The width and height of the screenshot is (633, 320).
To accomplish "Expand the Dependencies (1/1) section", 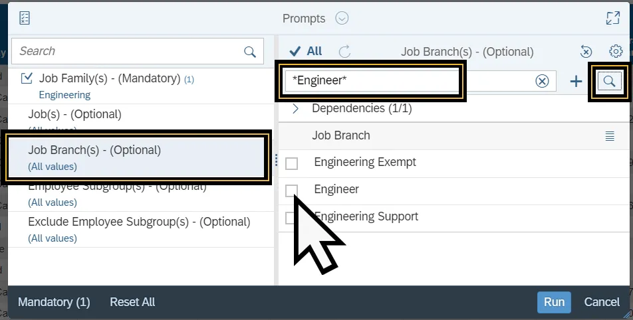I will pos(296,108).
